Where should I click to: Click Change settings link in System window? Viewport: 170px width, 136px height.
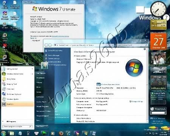(x=137, y=101)
